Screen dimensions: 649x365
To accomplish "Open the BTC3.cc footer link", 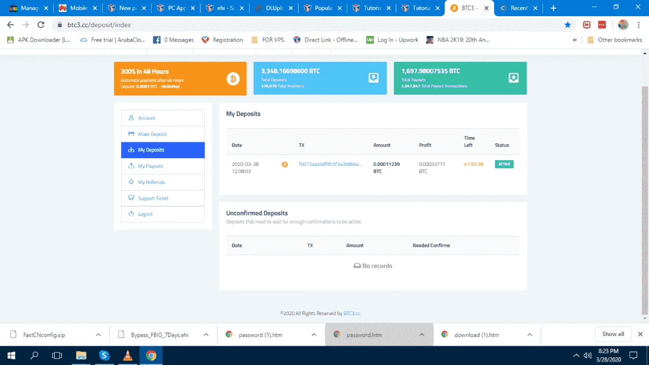I will coord(352,313).
